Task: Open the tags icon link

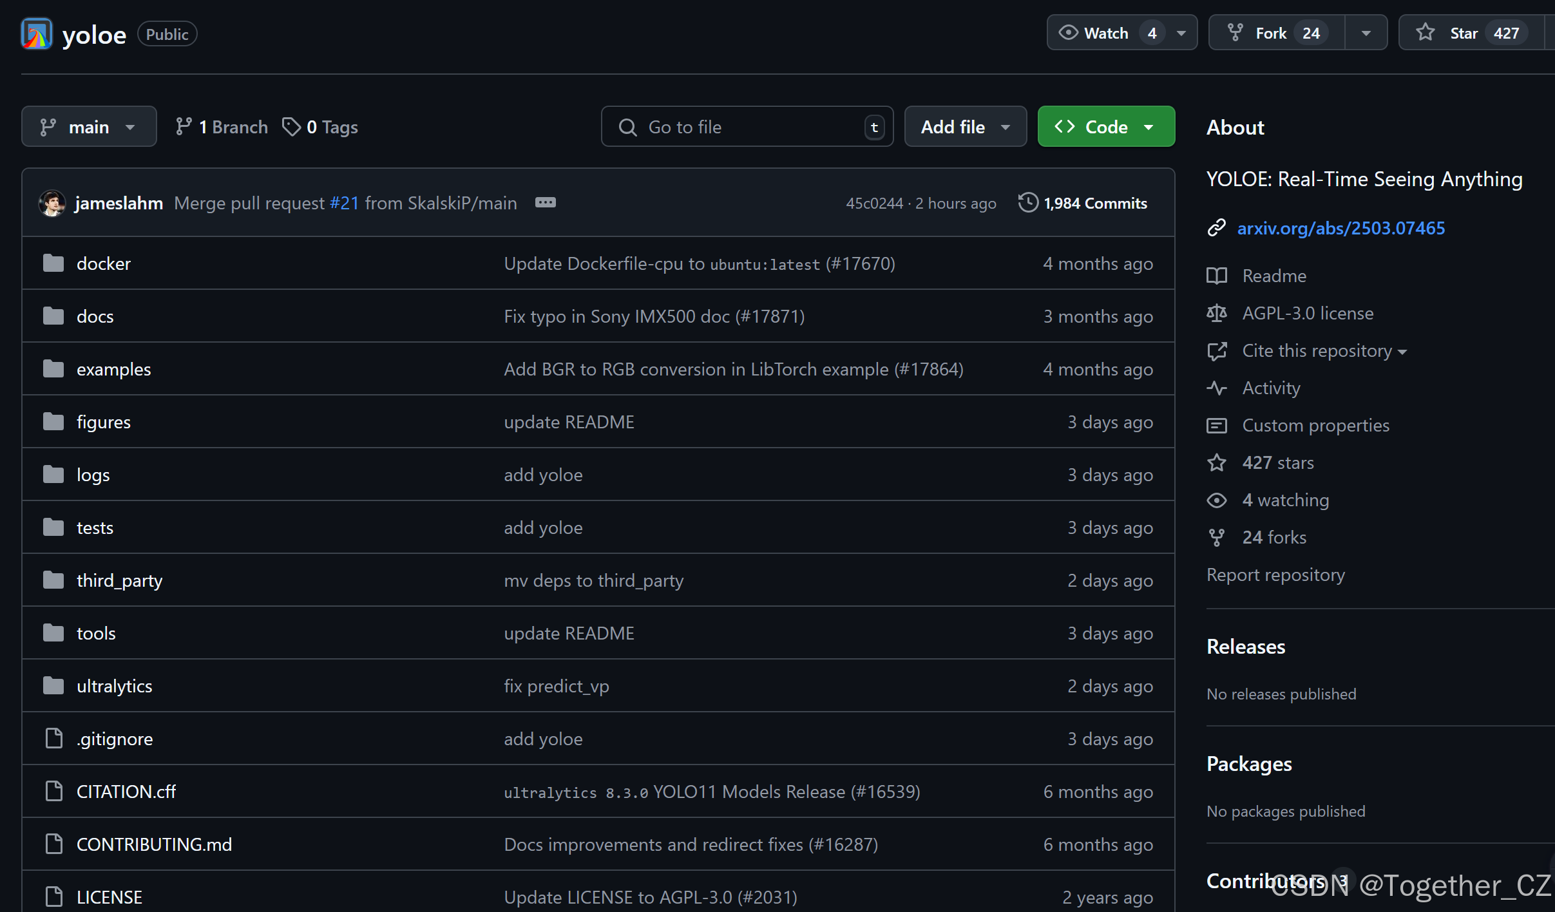Action: pyautogui.click(x=291, y=127)
